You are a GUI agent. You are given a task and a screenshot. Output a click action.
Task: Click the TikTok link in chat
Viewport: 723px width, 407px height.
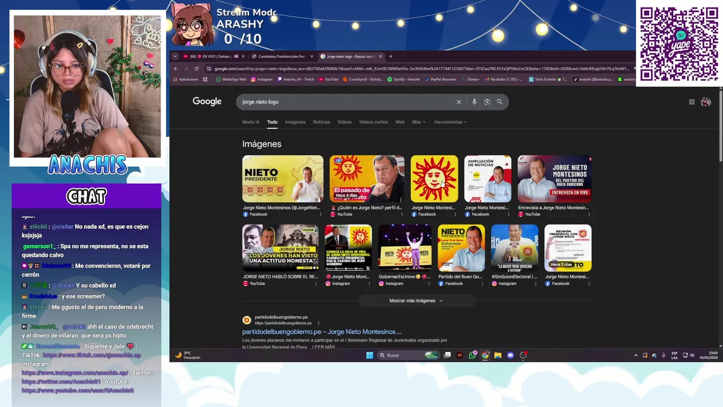[x=92, y=355]
